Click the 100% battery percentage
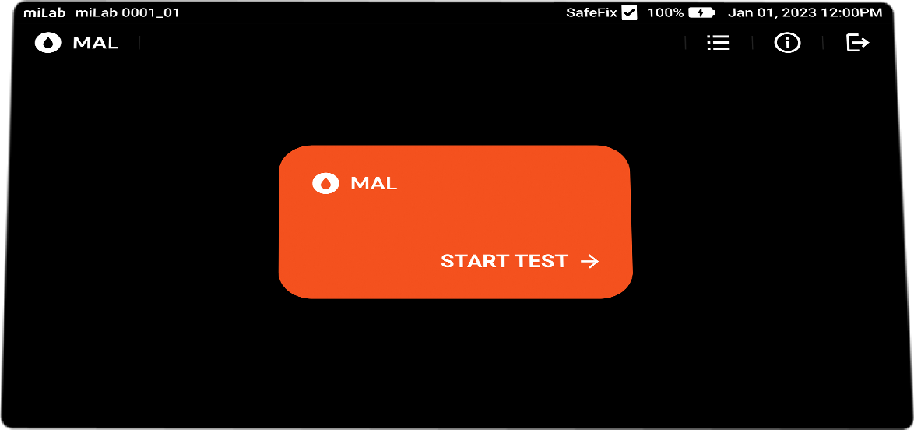 (665, 12)
